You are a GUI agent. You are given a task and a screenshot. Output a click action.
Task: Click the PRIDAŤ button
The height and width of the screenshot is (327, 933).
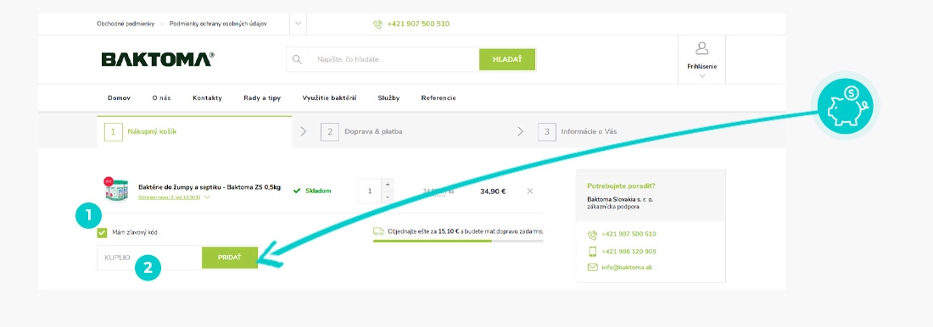(230, 258)
